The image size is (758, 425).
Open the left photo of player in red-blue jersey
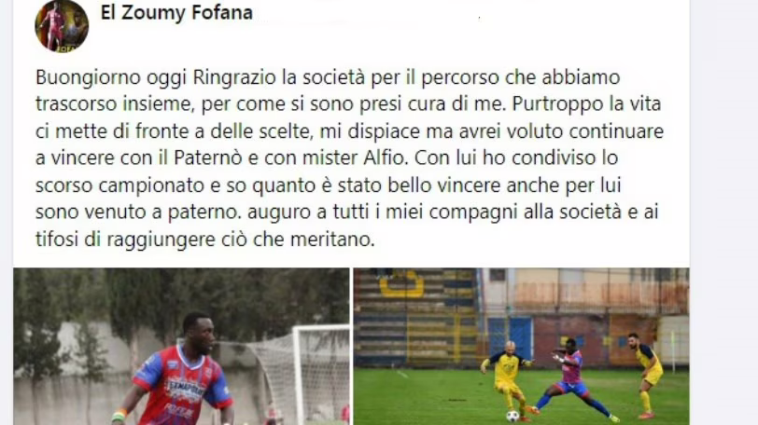point(181,347)
